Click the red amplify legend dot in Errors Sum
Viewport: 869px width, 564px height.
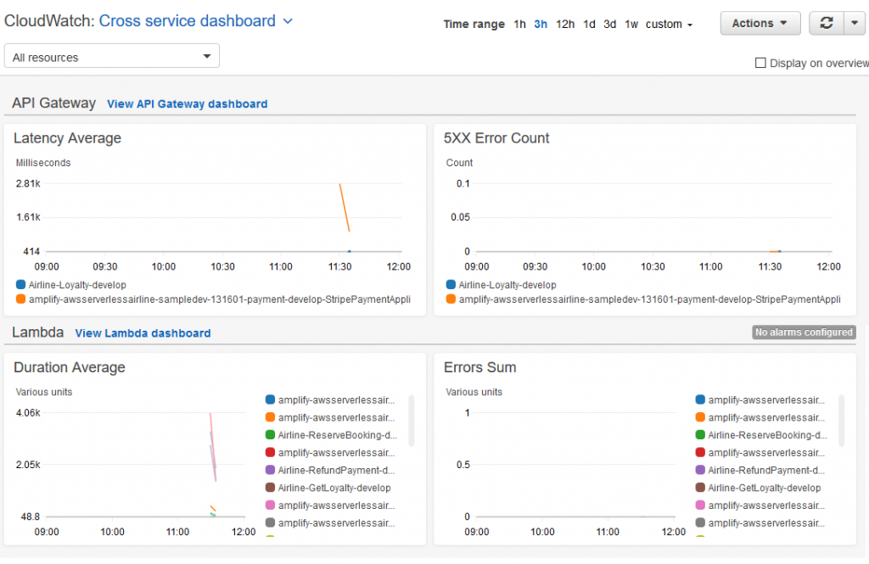click(698, 453)
